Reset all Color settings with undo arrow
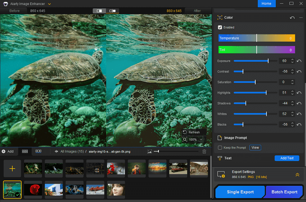 (292, 18)
